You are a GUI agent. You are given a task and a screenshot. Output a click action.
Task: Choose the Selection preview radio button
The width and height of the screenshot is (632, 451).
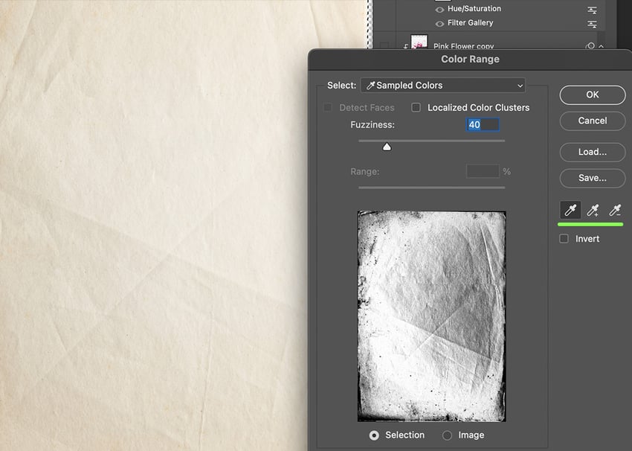[x=374, y=435]
